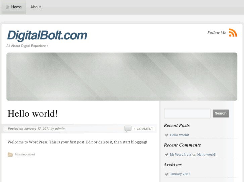Viewport: 244px width, 182px height.
Task: Open the Home menu item
Action: (x=14, y=7)
